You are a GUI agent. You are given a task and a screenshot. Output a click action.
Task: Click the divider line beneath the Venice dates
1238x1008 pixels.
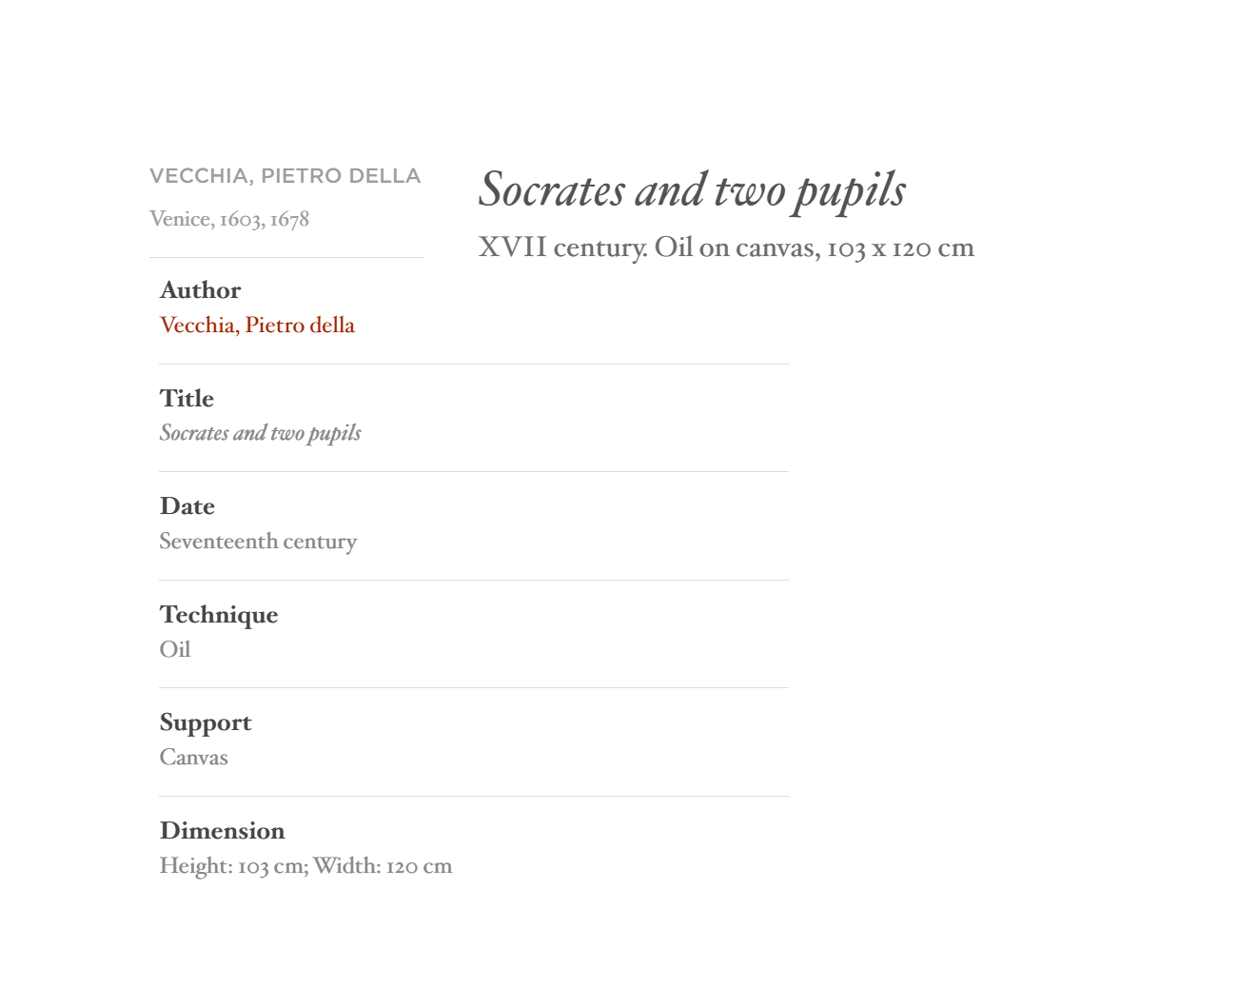[286, 257]
